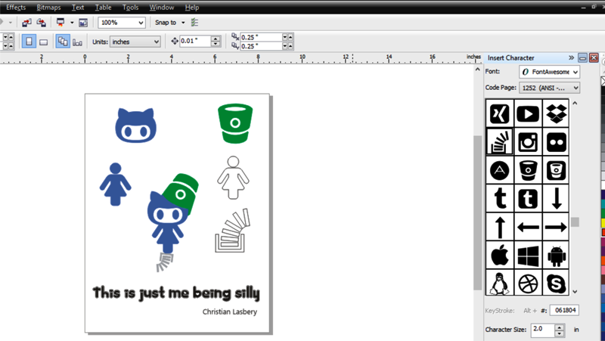The image size is (605, 341).
Task: Select the green Bitbucket bucket at top of page
Action: point(235,123)
